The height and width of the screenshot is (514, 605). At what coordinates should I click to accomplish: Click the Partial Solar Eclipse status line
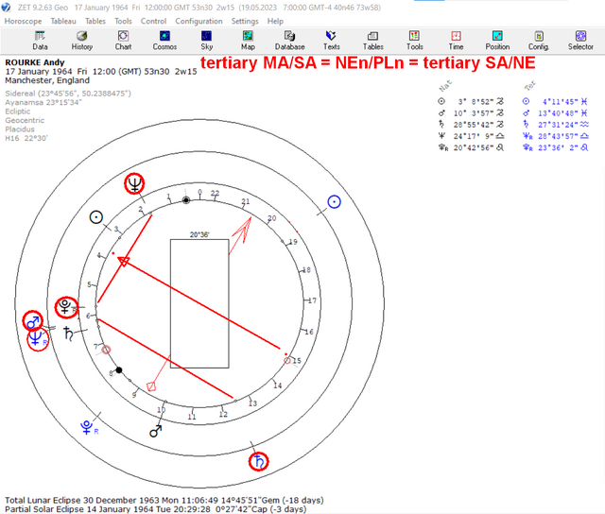(x=155, y=509)
